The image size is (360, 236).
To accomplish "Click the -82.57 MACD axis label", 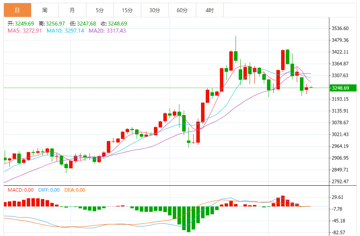I will point(338,232).
